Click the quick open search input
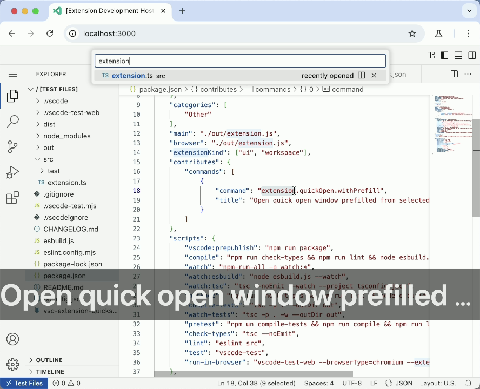480x389 pixels. (x=240, y=61)
